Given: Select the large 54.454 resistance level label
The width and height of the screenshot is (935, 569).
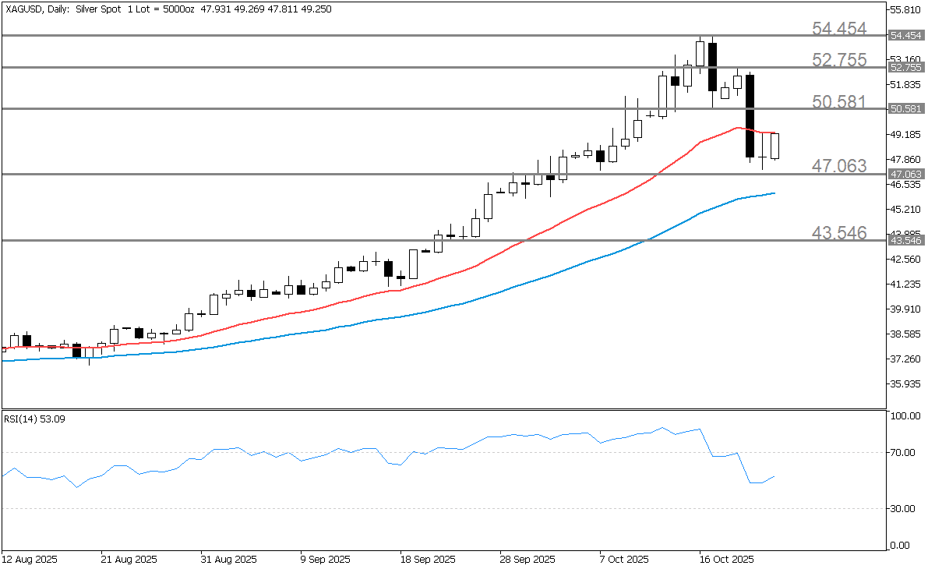Looking at the screenshot, I should tap(839, 29).
